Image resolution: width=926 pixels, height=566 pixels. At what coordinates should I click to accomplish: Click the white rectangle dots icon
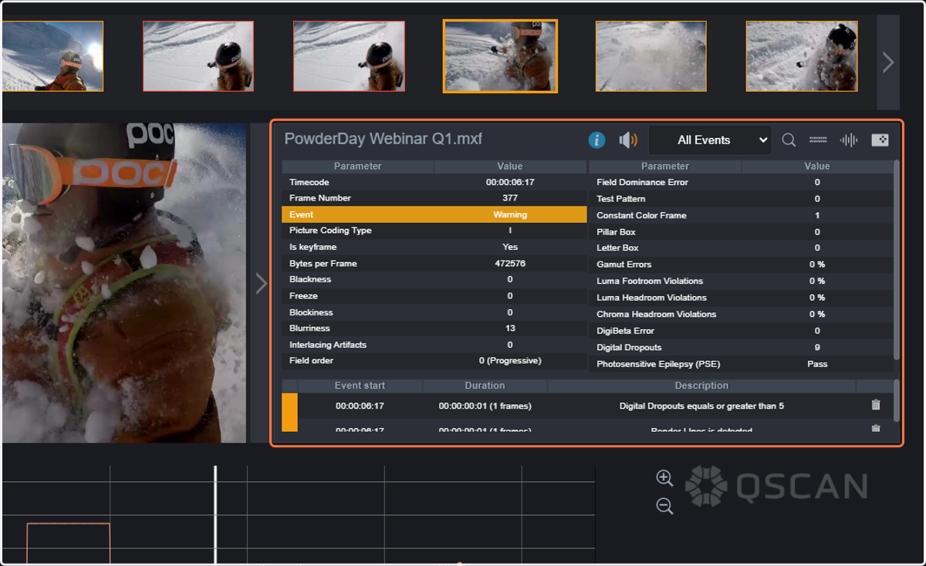[x=880, y=140]
